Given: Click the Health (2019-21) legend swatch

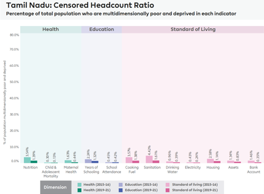Looking at the screenshot, I should click(80, 190).
